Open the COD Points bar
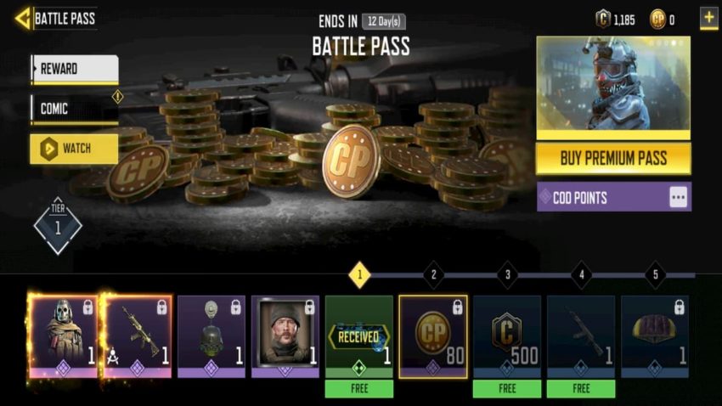Image resolution: width=722 pixels, height=406 pixels. [614, 197]
